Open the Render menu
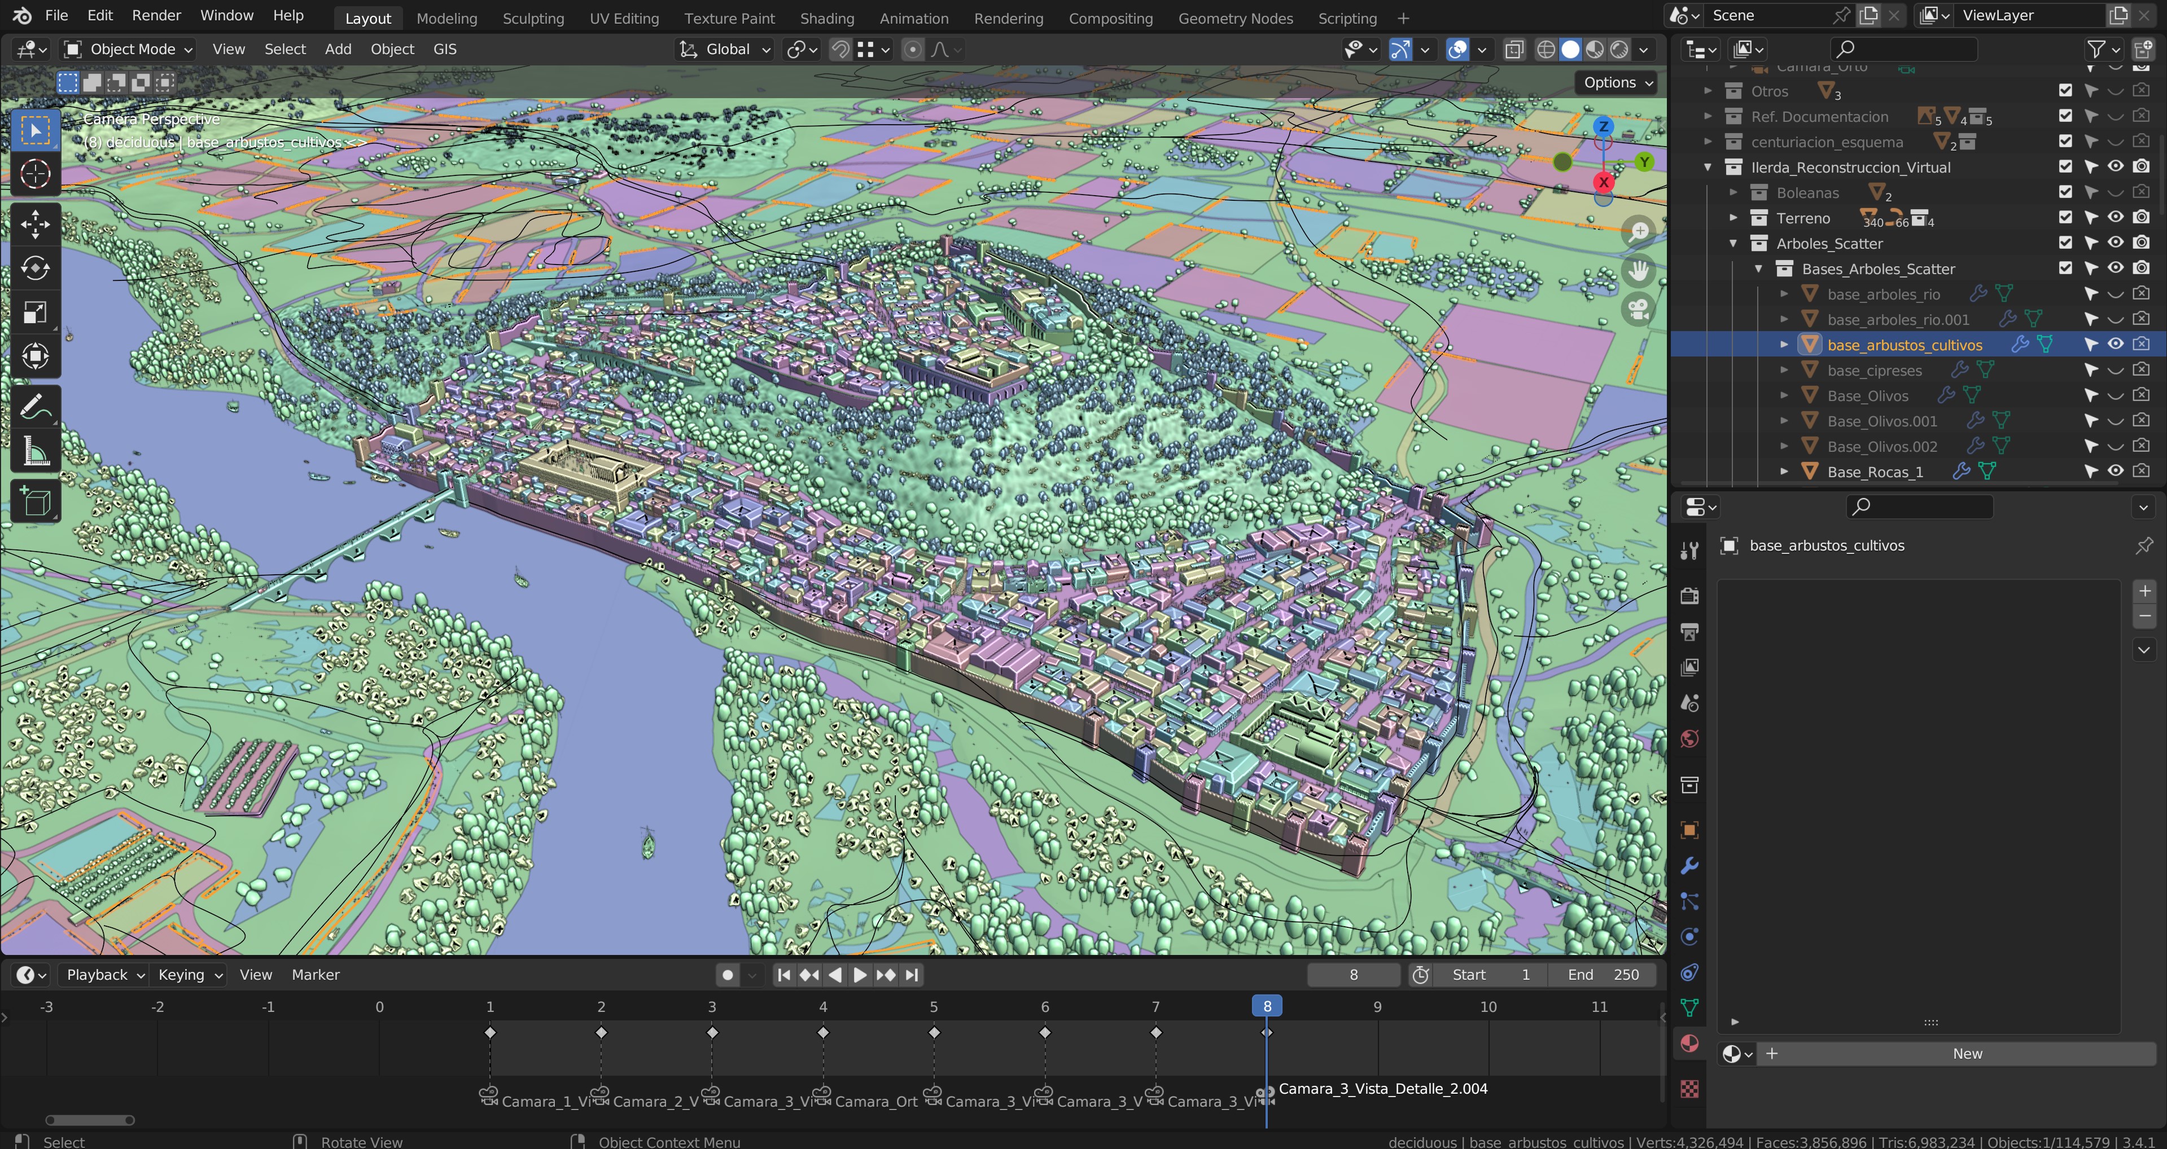Viewport: 2167px width, 1149px height. (x=156, y=15)
